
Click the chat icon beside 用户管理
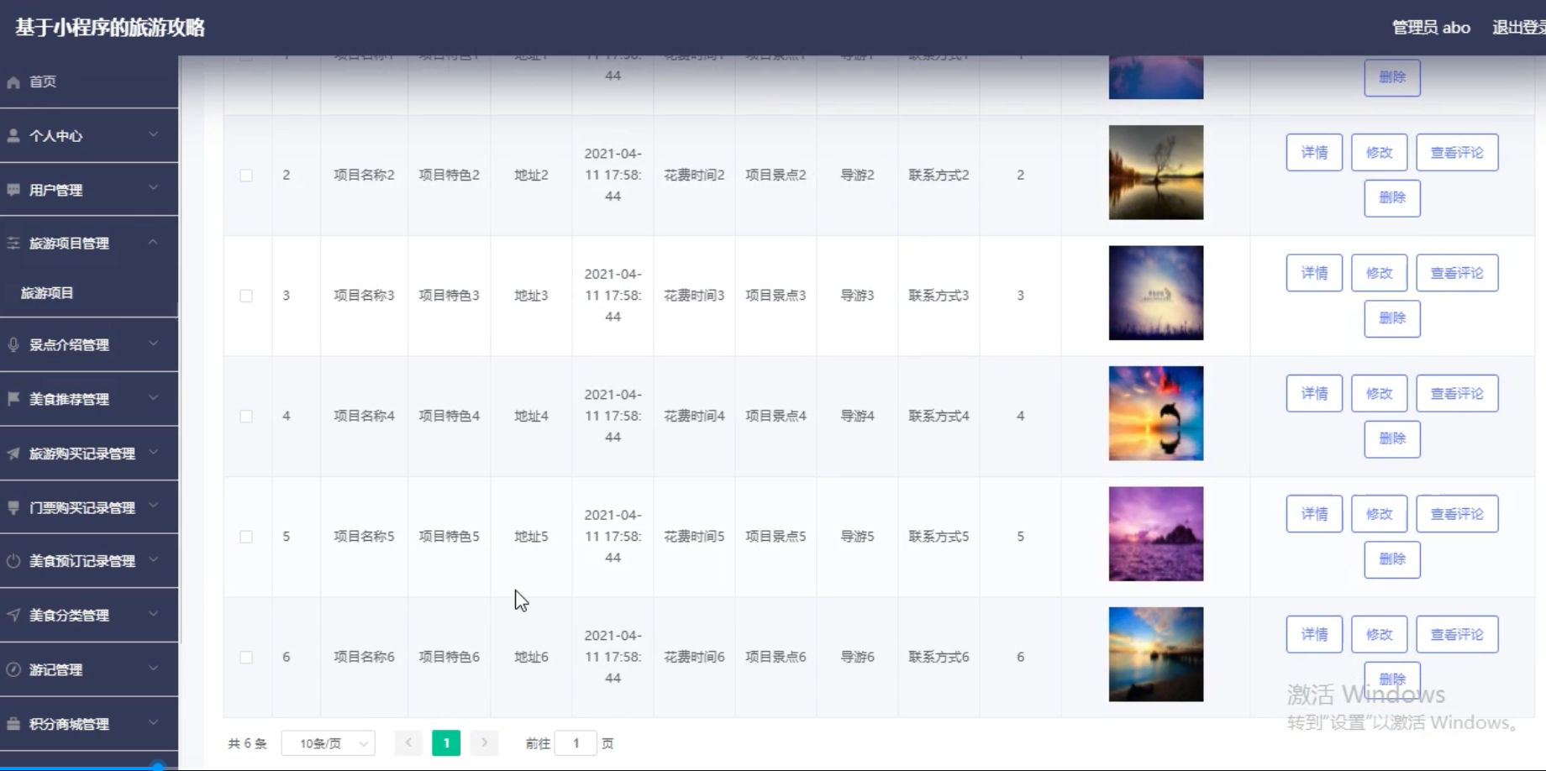click(x=13, y=190)
